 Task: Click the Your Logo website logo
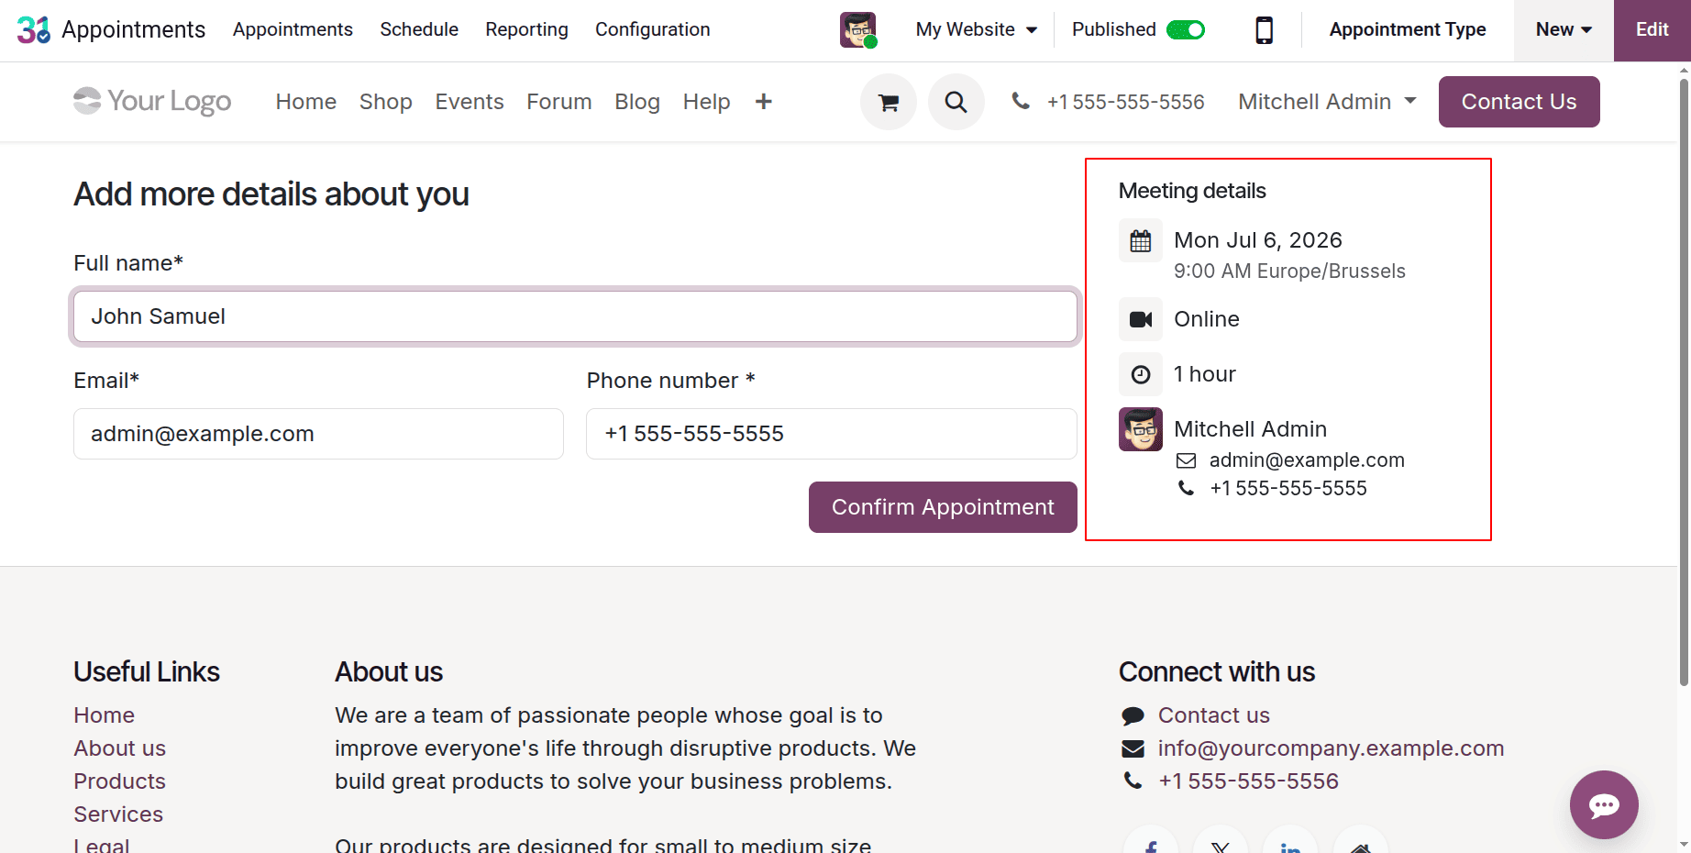click(152, 101)
